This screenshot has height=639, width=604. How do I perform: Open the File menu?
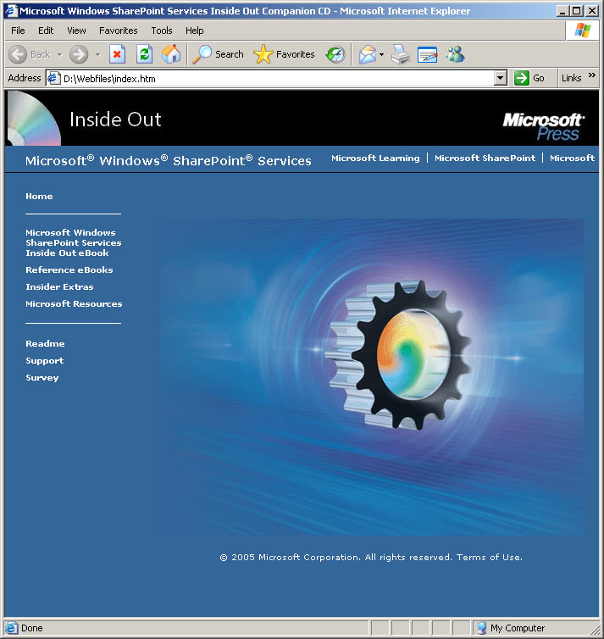point(18,31)
